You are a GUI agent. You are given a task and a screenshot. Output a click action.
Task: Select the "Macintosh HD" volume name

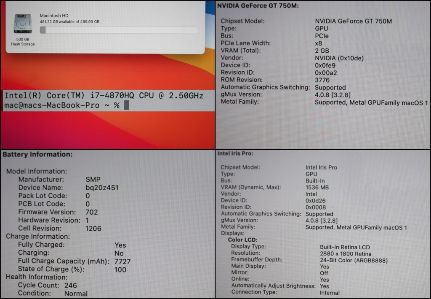(54, 16)
